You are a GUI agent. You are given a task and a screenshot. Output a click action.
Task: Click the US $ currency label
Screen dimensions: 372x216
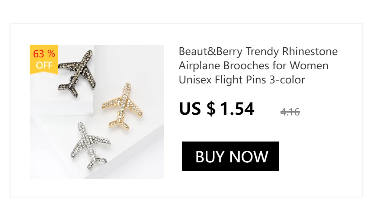(x=198, y=109)
